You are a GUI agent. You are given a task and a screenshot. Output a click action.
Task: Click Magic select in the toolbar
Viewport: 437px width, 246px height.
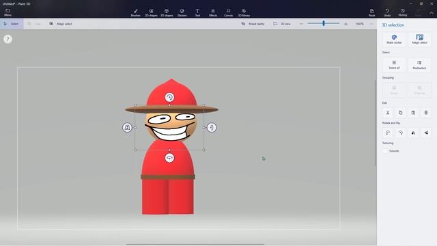click(x=61, y=24)
